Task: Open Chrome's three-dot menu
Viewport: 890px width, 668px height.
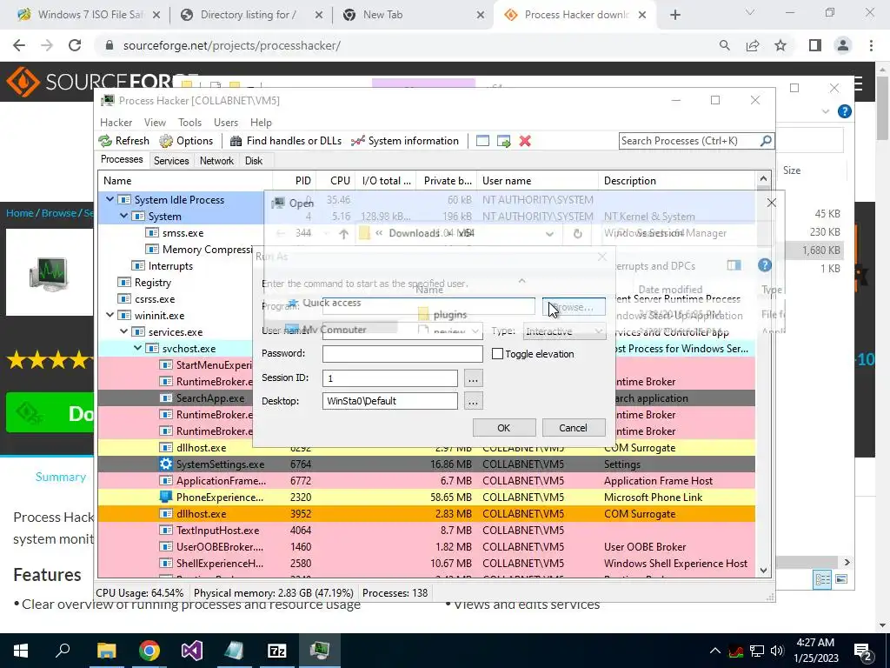Action: pyautogui.click(x=871, y=45)
